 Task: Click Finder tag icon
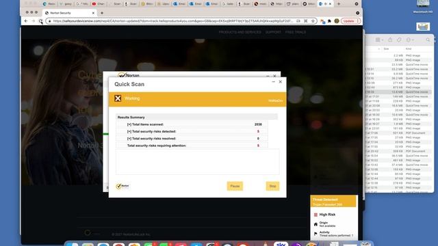pos(399,40)
